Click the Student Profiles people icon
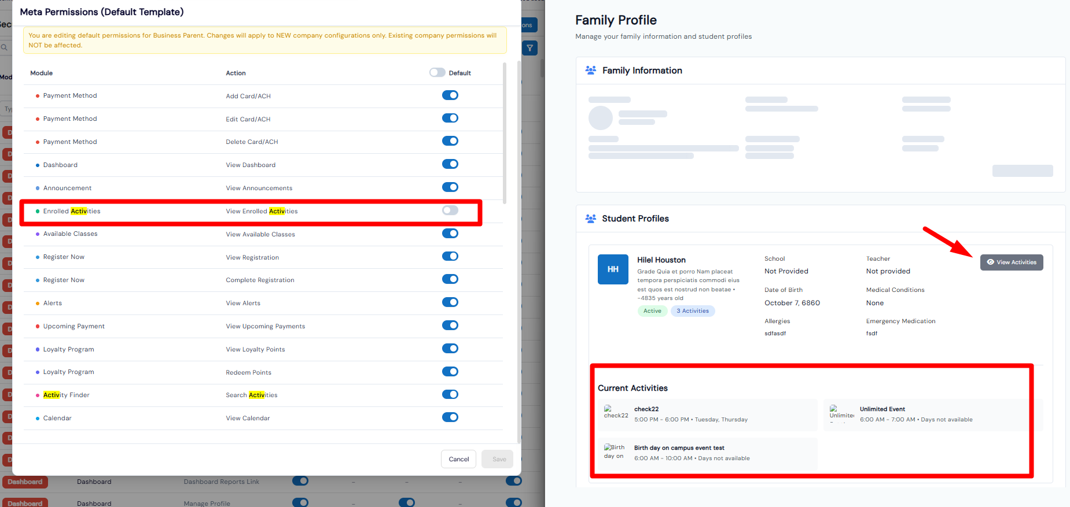Screen dimensions: 1070x507 590,219
